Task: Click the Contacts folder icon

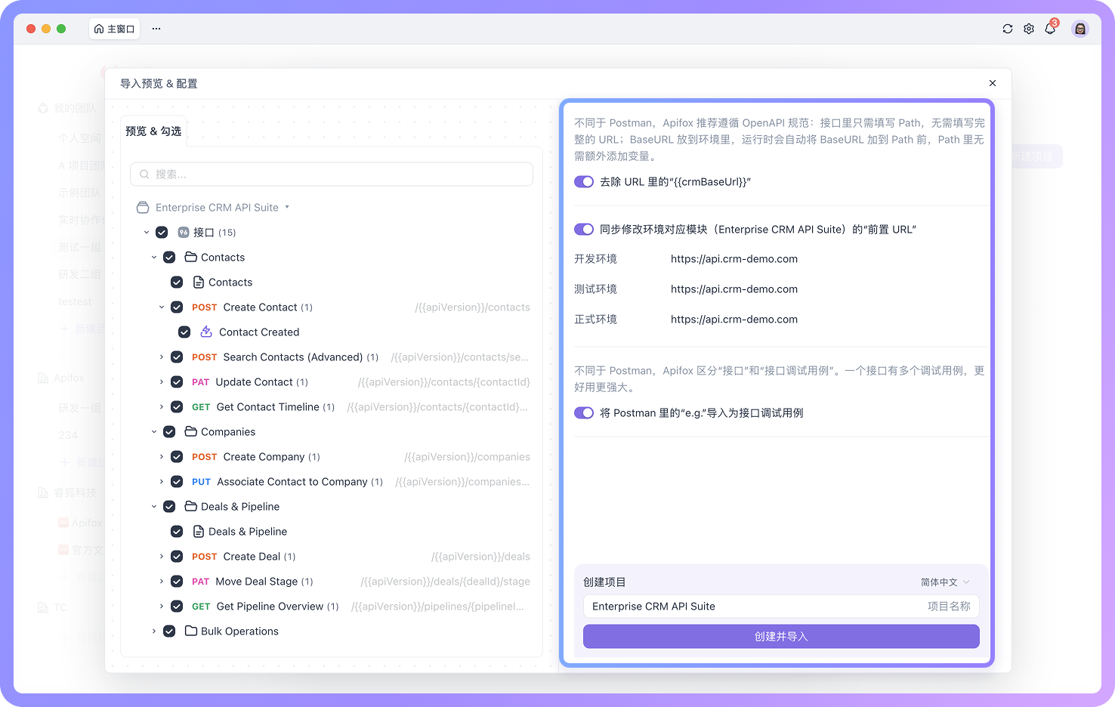Action: point(191,257)
